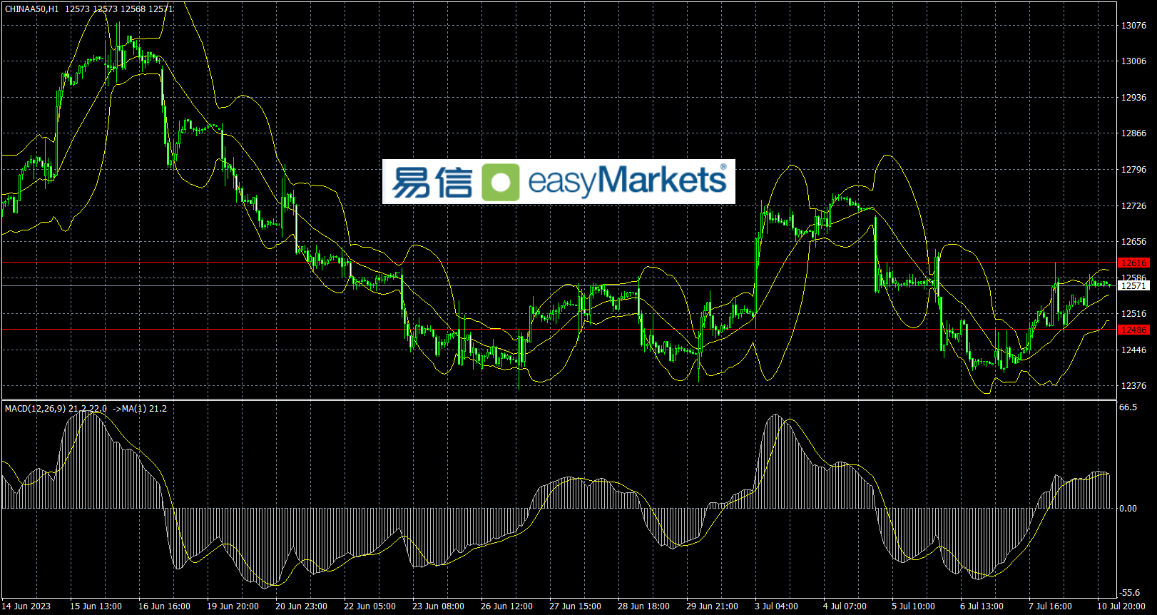Screen dimensions: 1157x615
Task: Click the MACD zero level 0.00 label
Action: click(x=1128, y=509)
